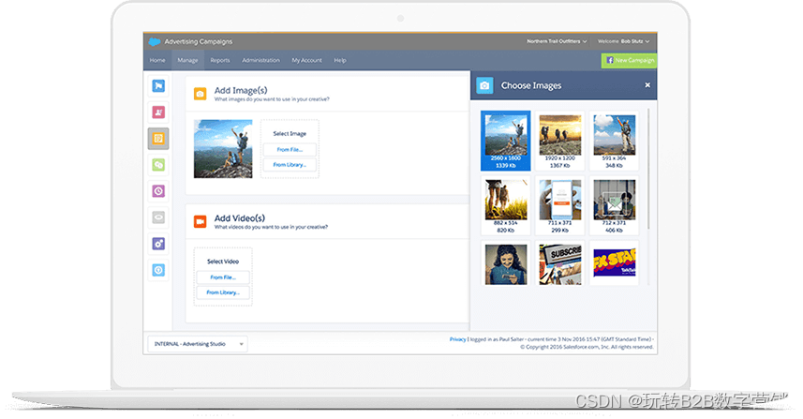
Task: Open the INTERNAL - Advertising Studio dropdown
Action: pos(198,344)
